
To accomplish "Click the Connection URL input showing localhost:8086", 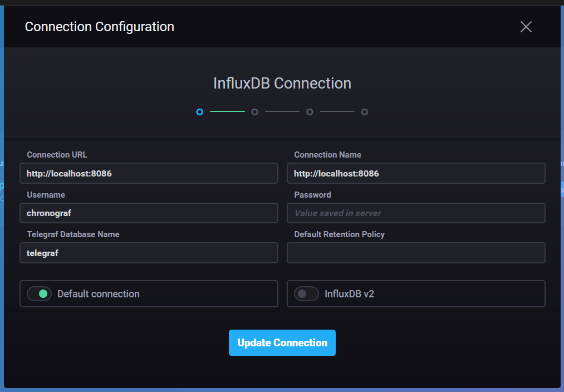I will (x=149, y=173).
